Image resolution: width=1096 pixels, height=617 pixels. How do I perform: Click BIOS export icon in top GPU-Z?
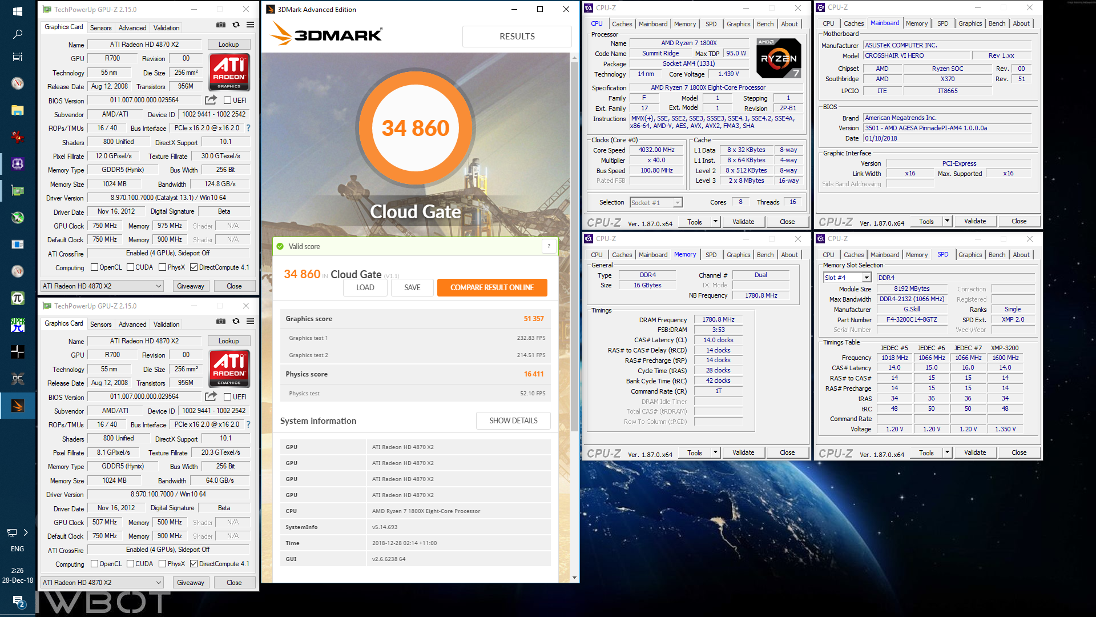pyautogui.click(x=211, y=100)
